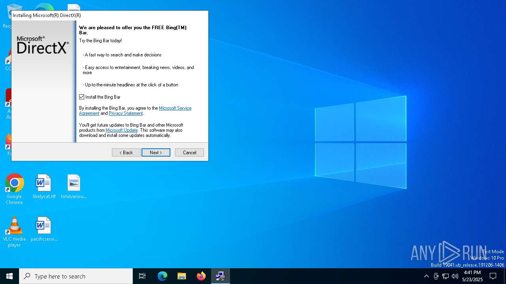The width and height of the screenshot is (506, 284).
Task: Select the totalvariou... image file icon
Action: point(74,187)
